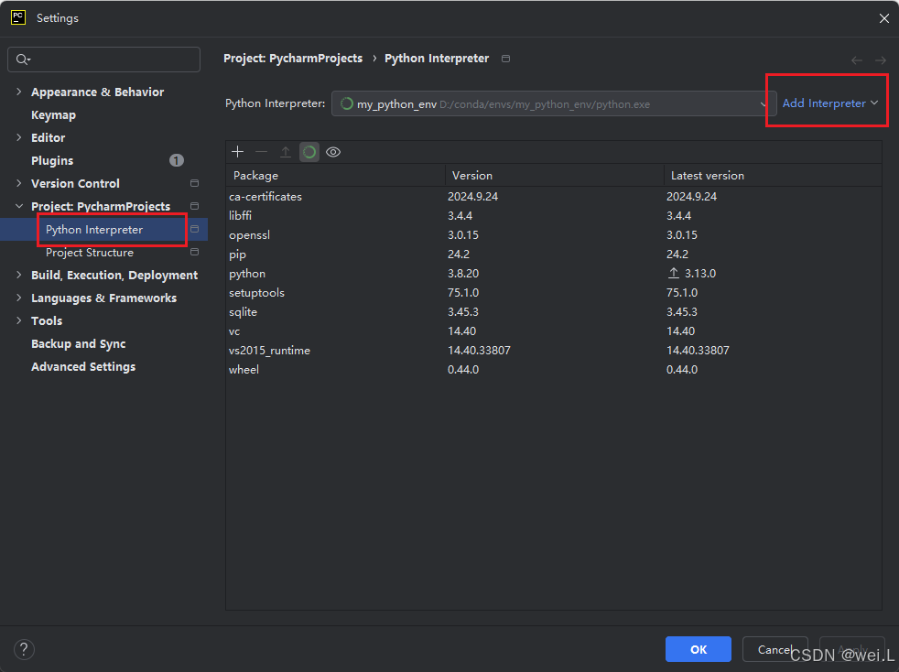
Task: Click project-level marker beside Python Interpreter breadcrumb
Action: (x=505, y=59)
